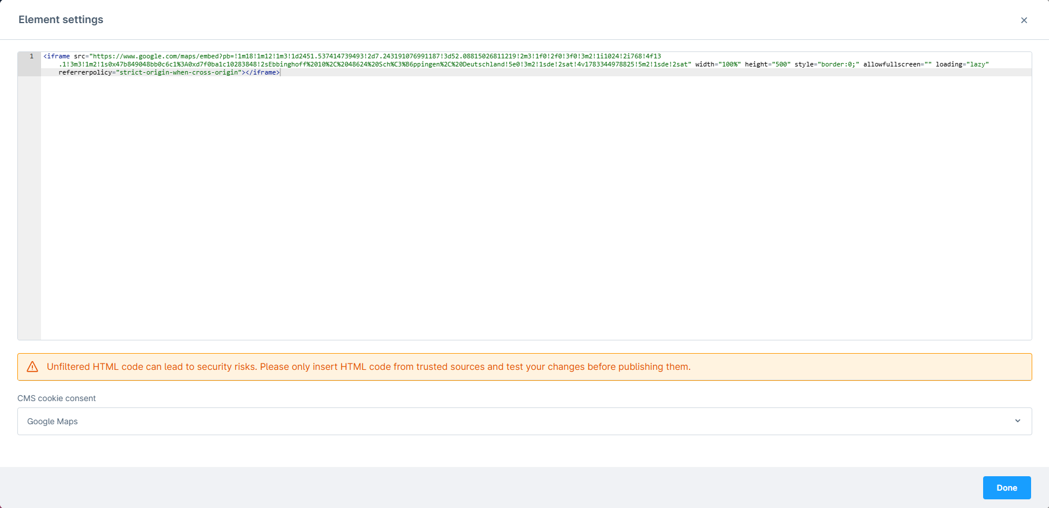
Task: Click the orange warning triangle icon
Action: click(32, 367)
